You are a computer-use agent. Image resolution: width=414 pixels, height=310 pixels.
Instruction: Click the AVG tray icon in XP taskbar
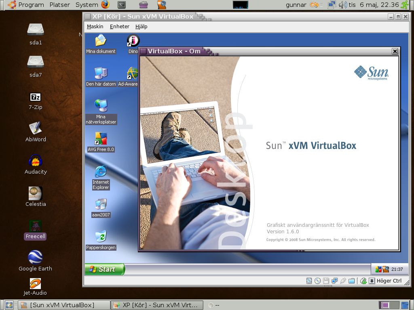(x=378, y=269)
